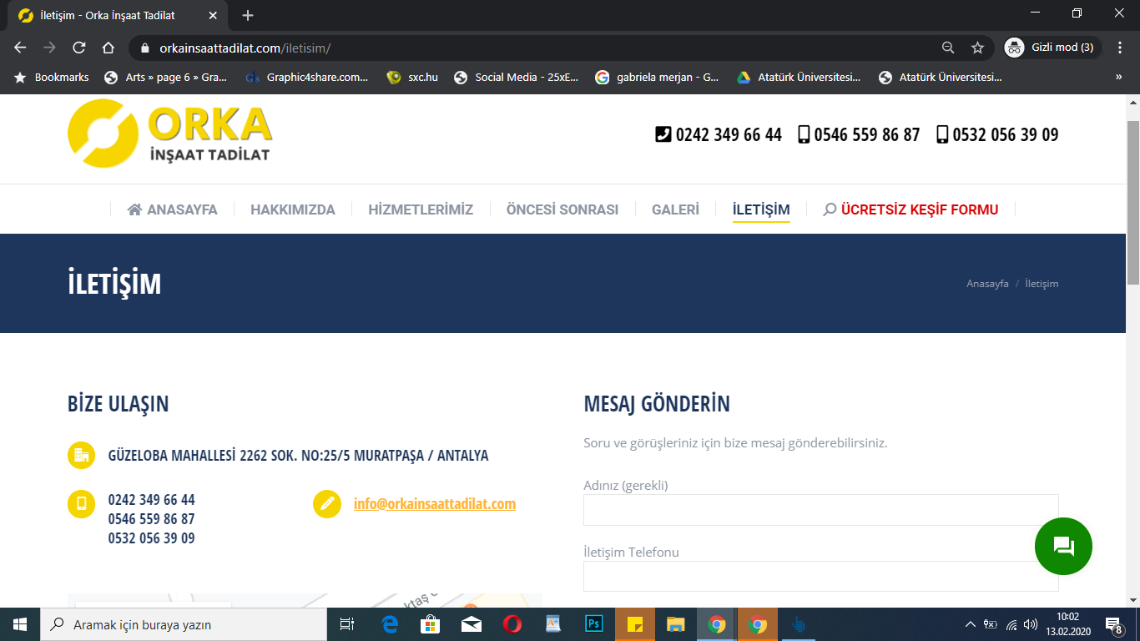1140x641 pixels.
Task: Reload the page with the refresh icon
Action: [x=79, y=48]
